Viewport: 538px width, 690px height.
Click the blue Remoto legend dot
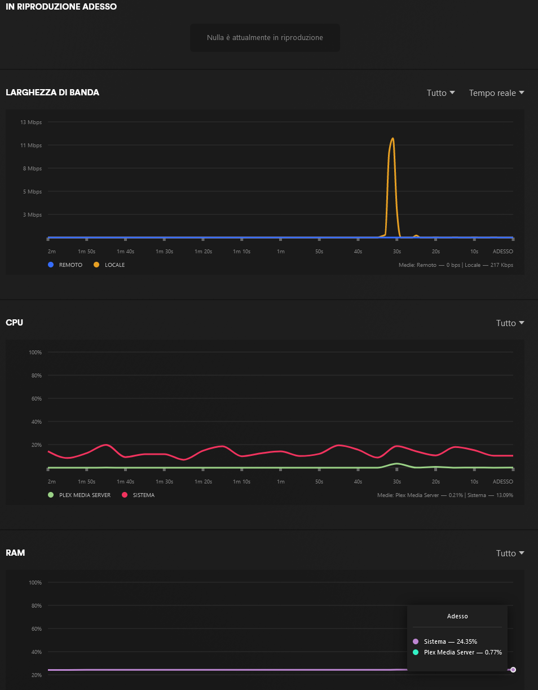coord(51,265)
